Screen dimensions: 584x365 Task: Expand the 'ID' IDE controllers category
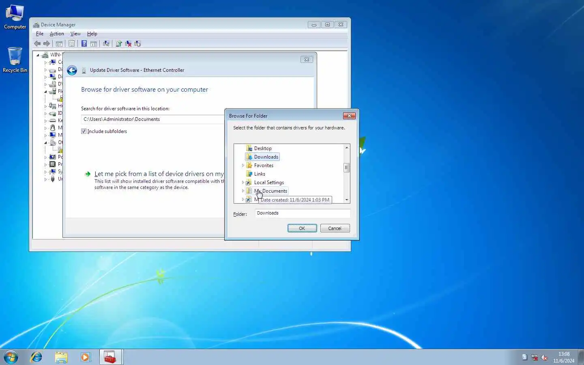[45, 114]
